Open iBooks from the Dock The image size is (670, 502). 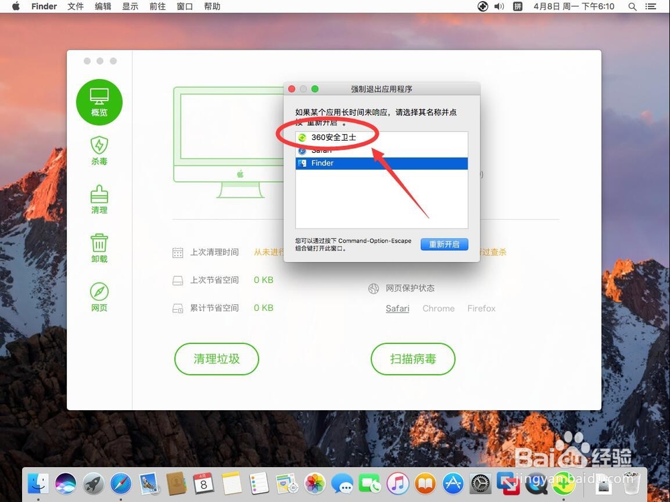click(x=425, y=484)
